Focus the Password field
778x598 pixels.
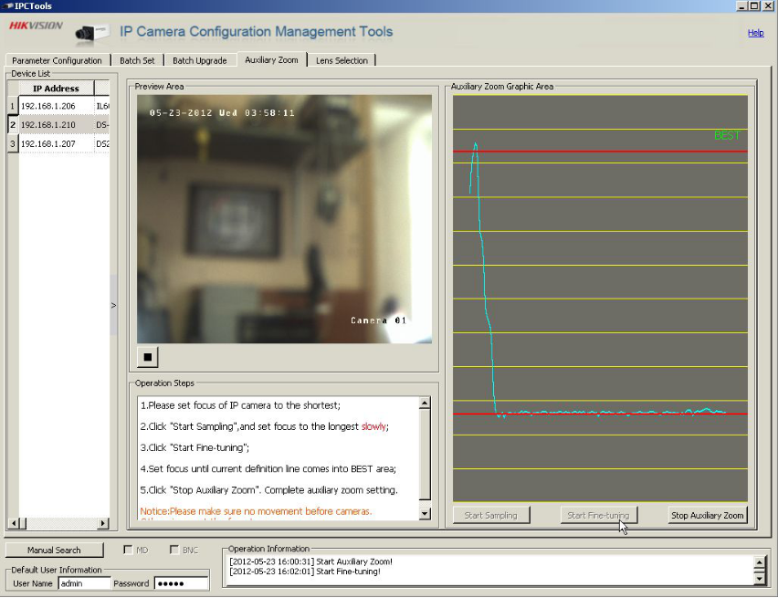pos(180,583)
